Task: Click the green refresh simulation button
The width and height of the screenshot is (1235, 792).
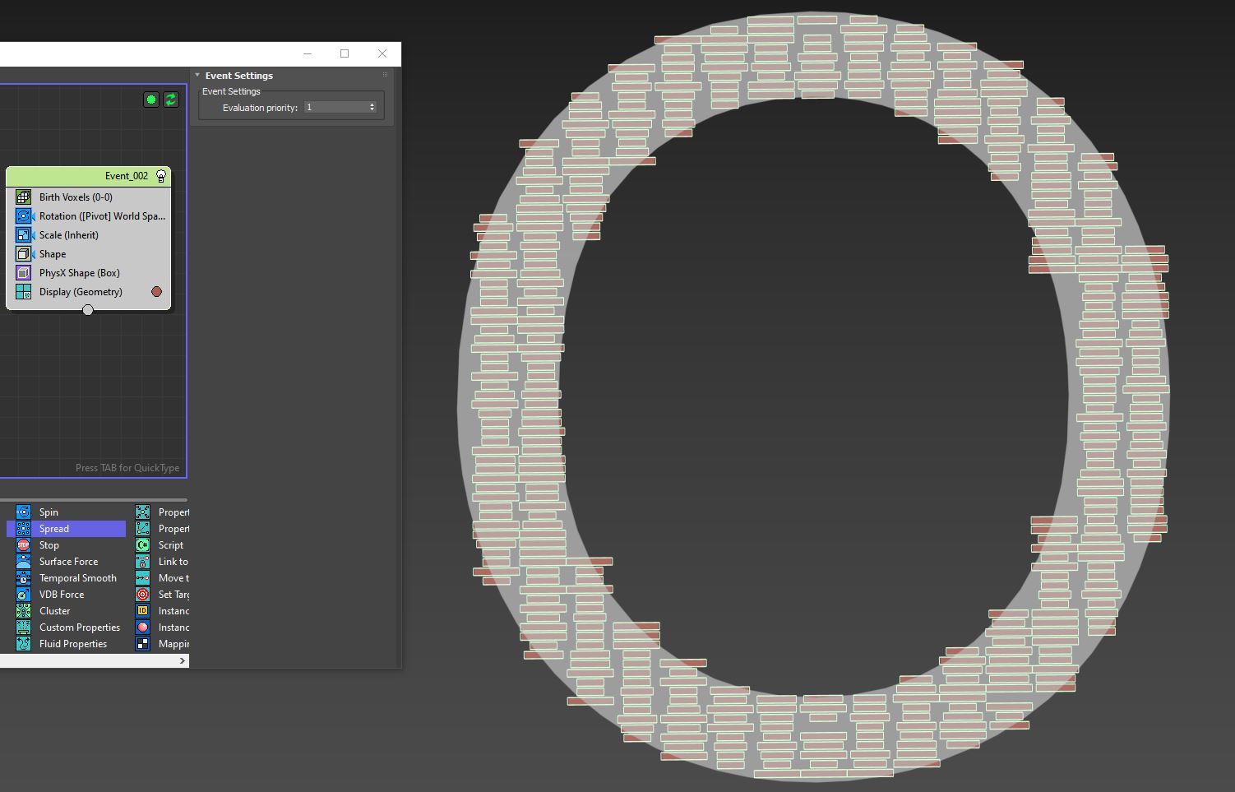Action: point(171,100)
